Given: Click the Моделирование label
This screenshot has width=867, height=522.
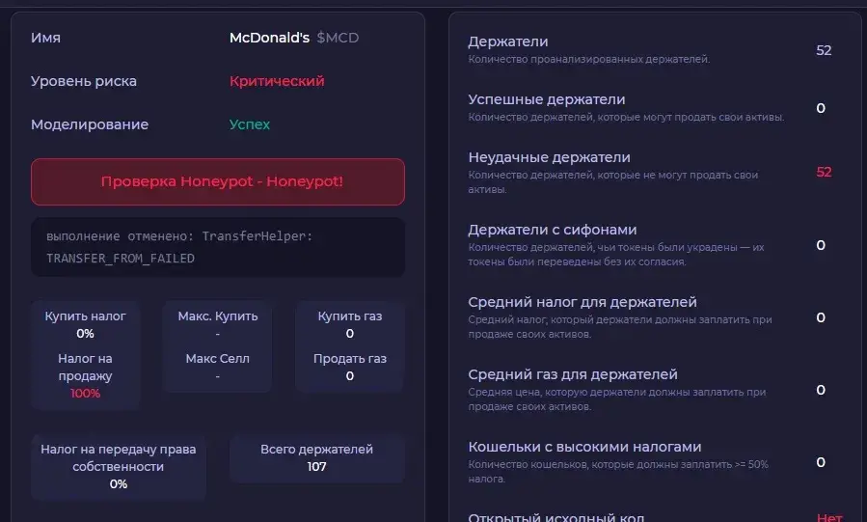Looking at the screenshot, I should coord(90,124).
